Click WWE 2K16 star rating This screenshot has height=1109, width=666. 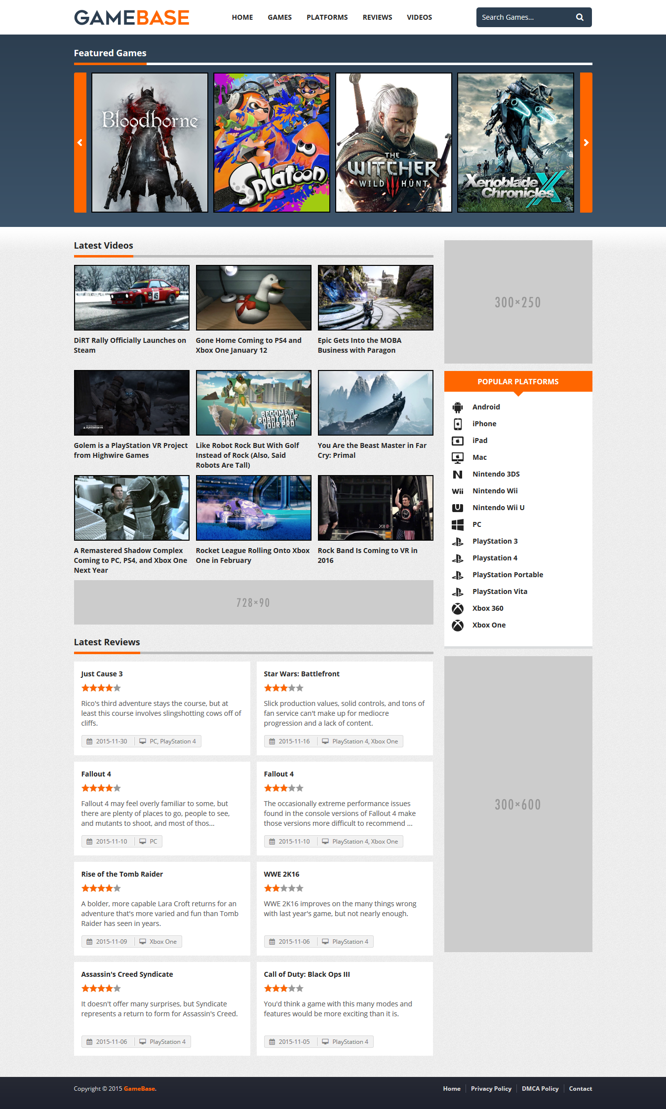(x=283, y=888)
